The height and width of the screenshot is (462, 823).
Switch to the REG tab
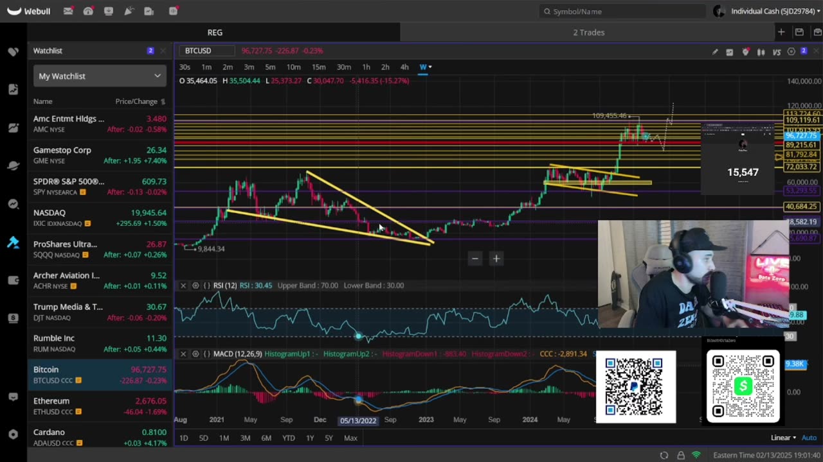215,32
